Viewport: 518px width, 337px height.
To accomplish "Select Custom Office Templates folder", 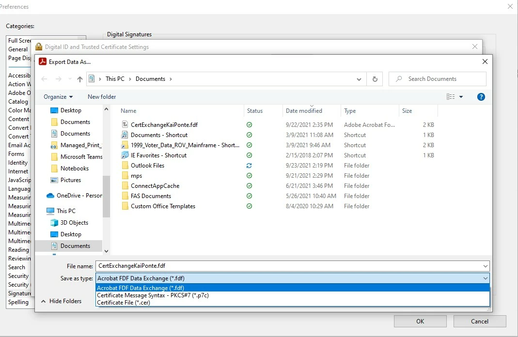I will coord(163,206).
